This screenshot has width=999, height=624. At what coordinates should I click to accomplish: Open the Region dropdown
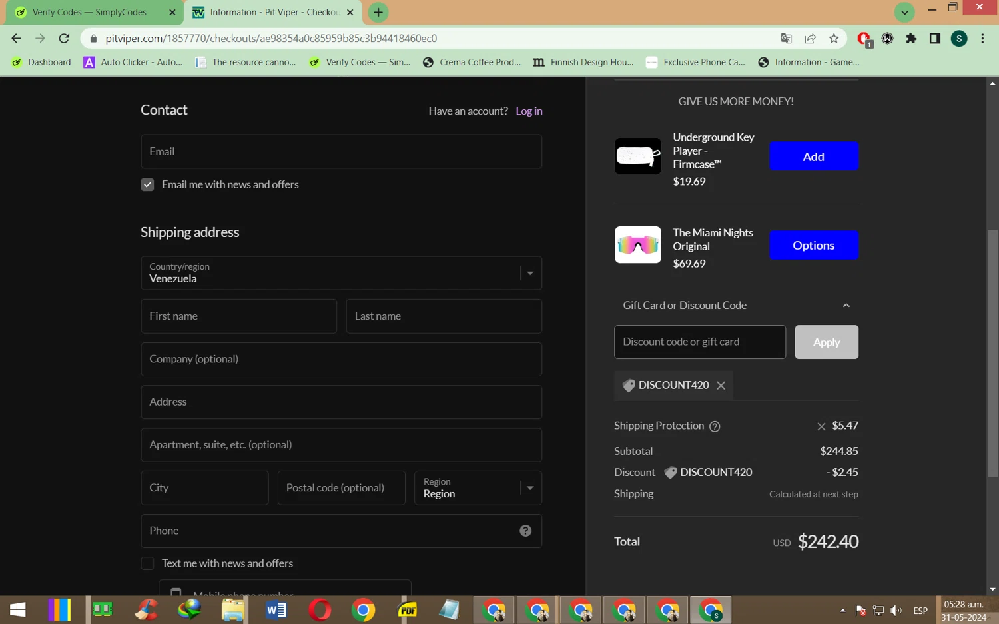[x=478, y=488]
